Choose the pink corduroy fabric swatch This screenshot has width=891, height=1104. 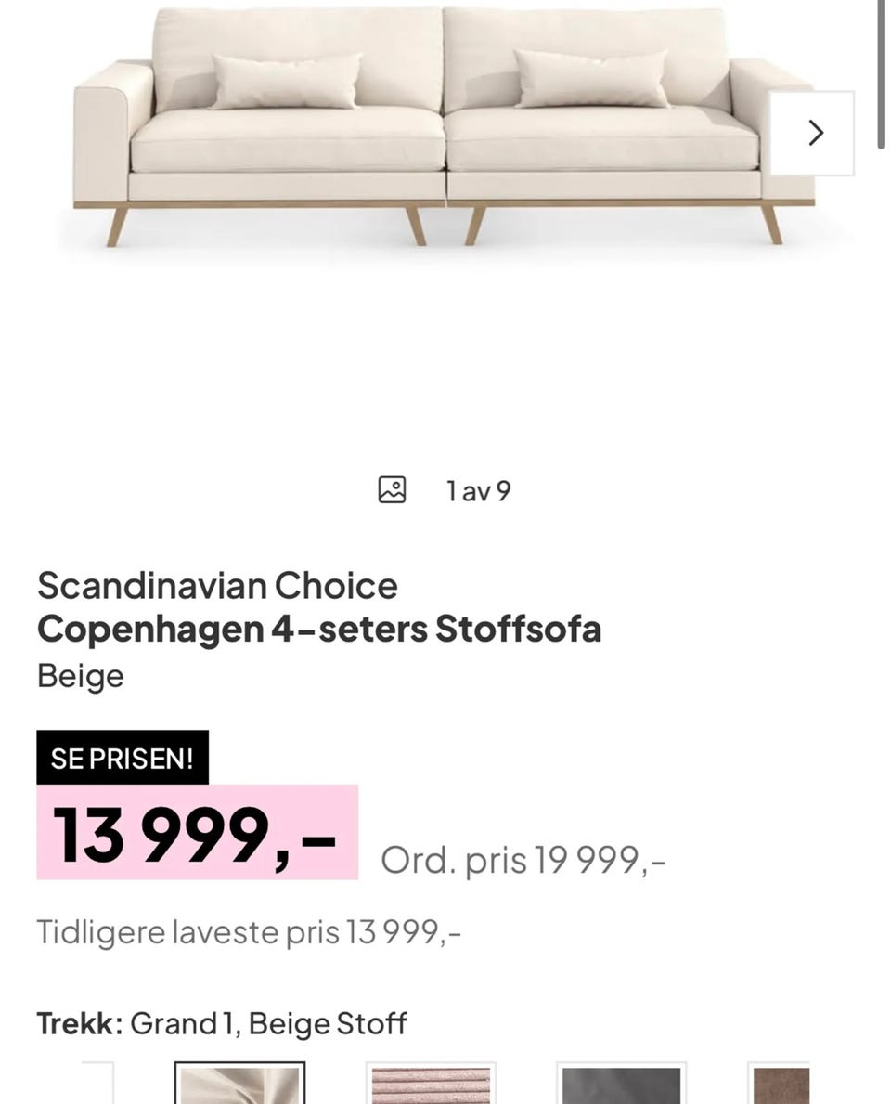pyautogui.click(x=431, y=1084)
